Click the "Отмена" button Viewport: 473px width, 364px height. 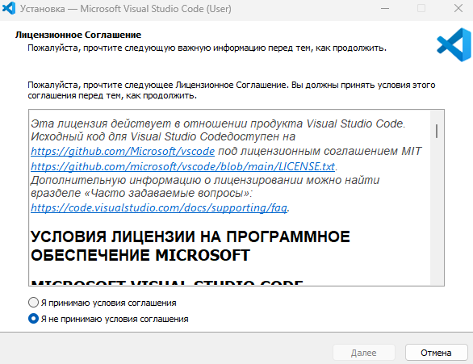tap(436, 353)
